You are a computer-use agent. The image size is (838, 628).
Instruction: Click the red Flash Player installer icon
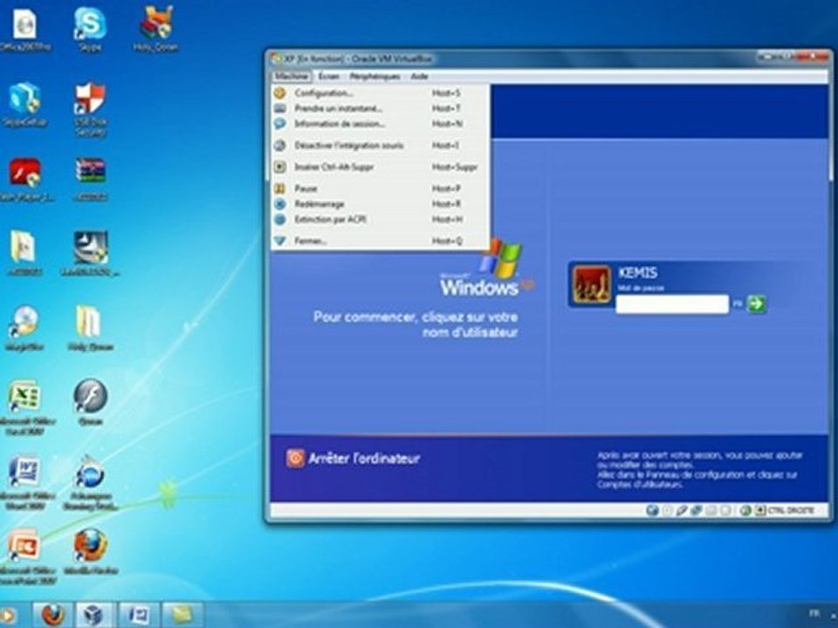[x=24, y=179]
